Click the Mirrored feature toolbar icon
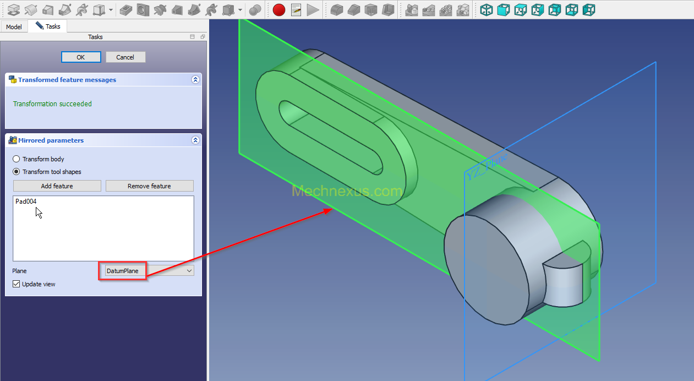694x381 pixels. pos(412,9)
